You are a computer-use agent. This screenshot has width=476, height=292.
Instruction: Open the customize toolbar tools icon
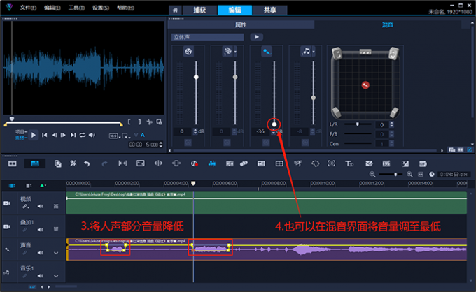(x=73, y=163)
